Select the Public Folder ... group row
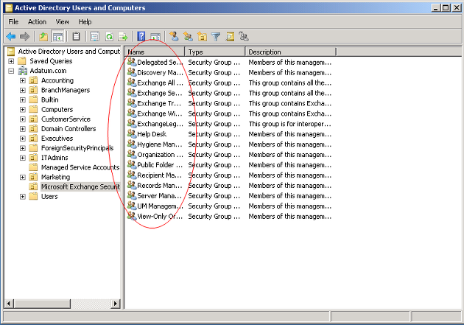Viewport: 464px width, 325px height. 229,165
